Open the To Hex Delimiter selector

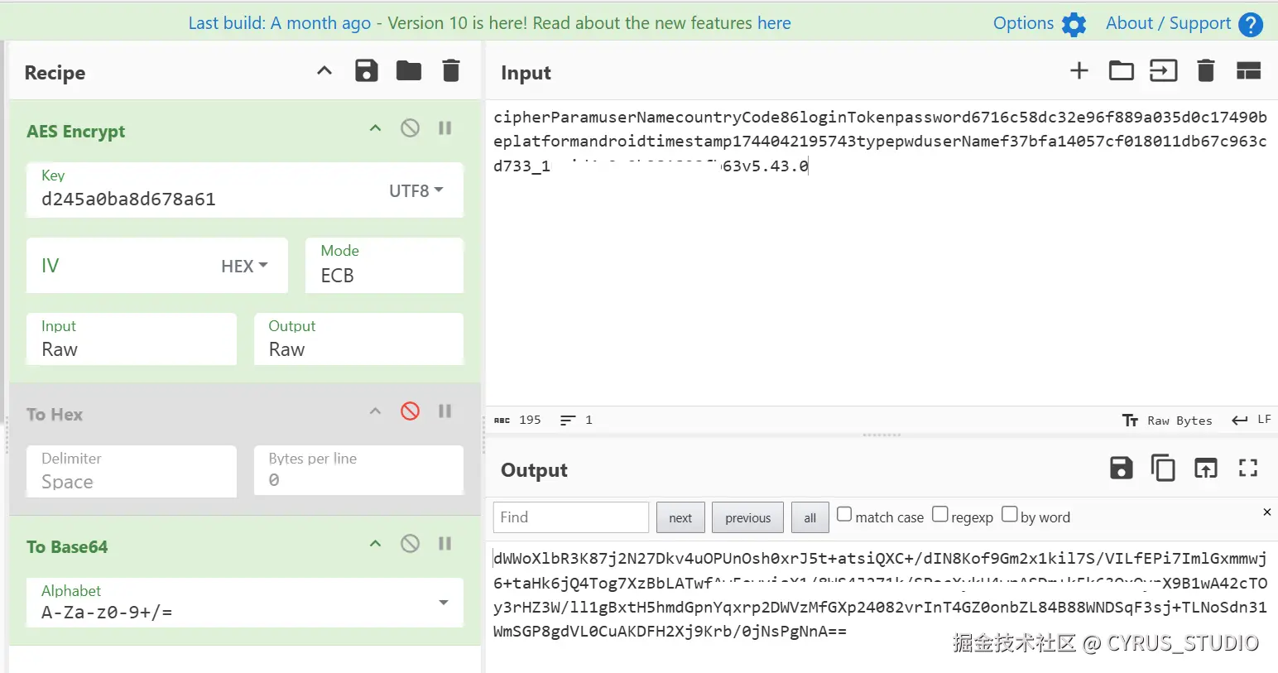(x=132, y=471)
